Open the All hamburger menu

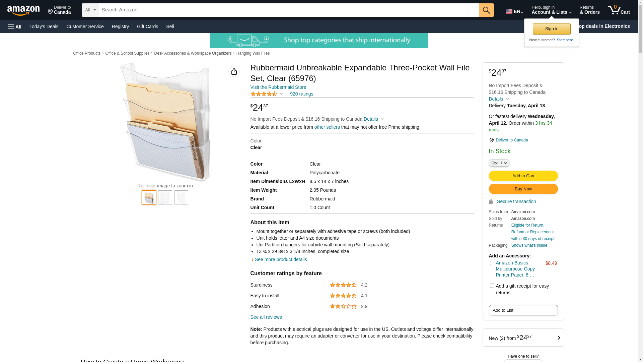[x=15, y=27]
